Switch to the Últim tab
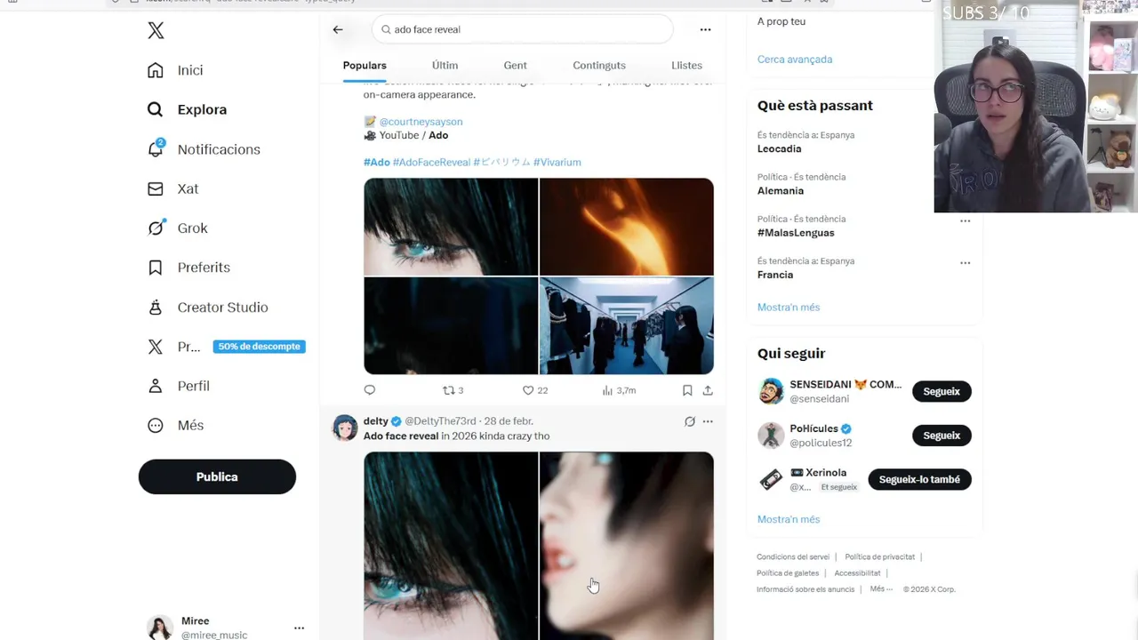Image resolution: width=1138 pixels, height=640 pixels. [x=445, y=65]
